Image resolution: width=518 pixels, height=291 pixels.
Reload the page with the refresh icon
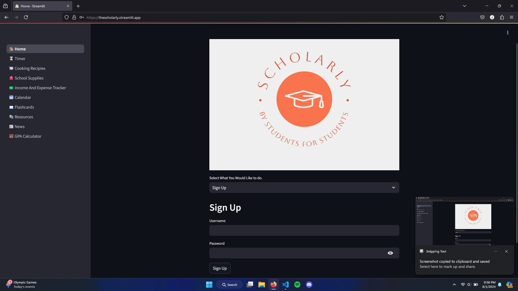pos(26,18)
